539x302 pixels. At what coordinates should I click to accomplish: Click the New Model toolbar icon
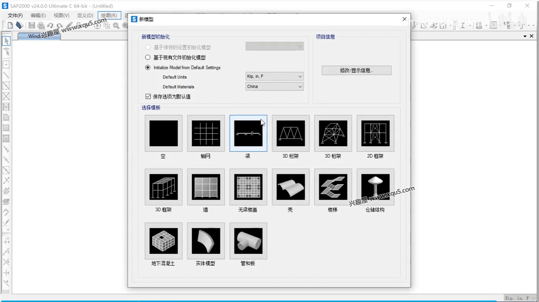(x=10, y=26)
